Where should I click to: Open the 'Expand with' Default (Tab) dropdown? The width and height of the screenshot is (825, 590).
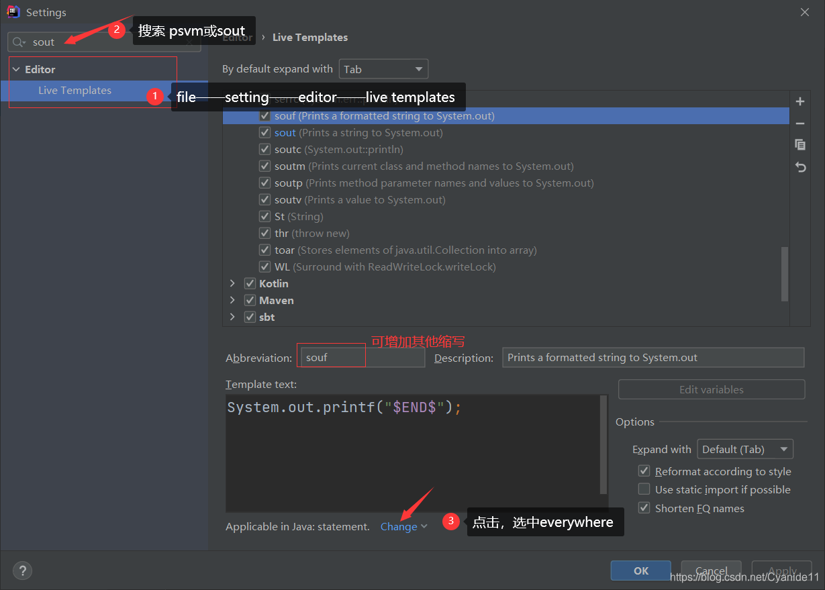745,449
